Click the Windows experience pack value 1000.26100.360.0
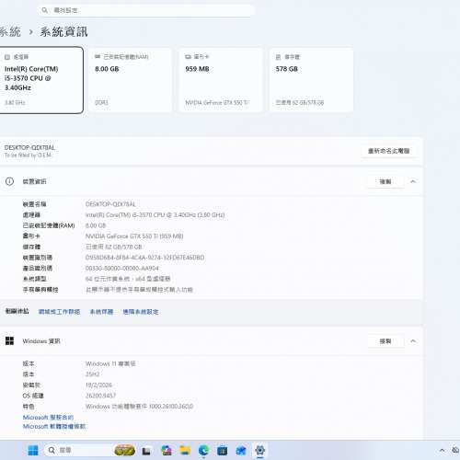This screenshot has width=460, height=460. (x=139, y=407)
